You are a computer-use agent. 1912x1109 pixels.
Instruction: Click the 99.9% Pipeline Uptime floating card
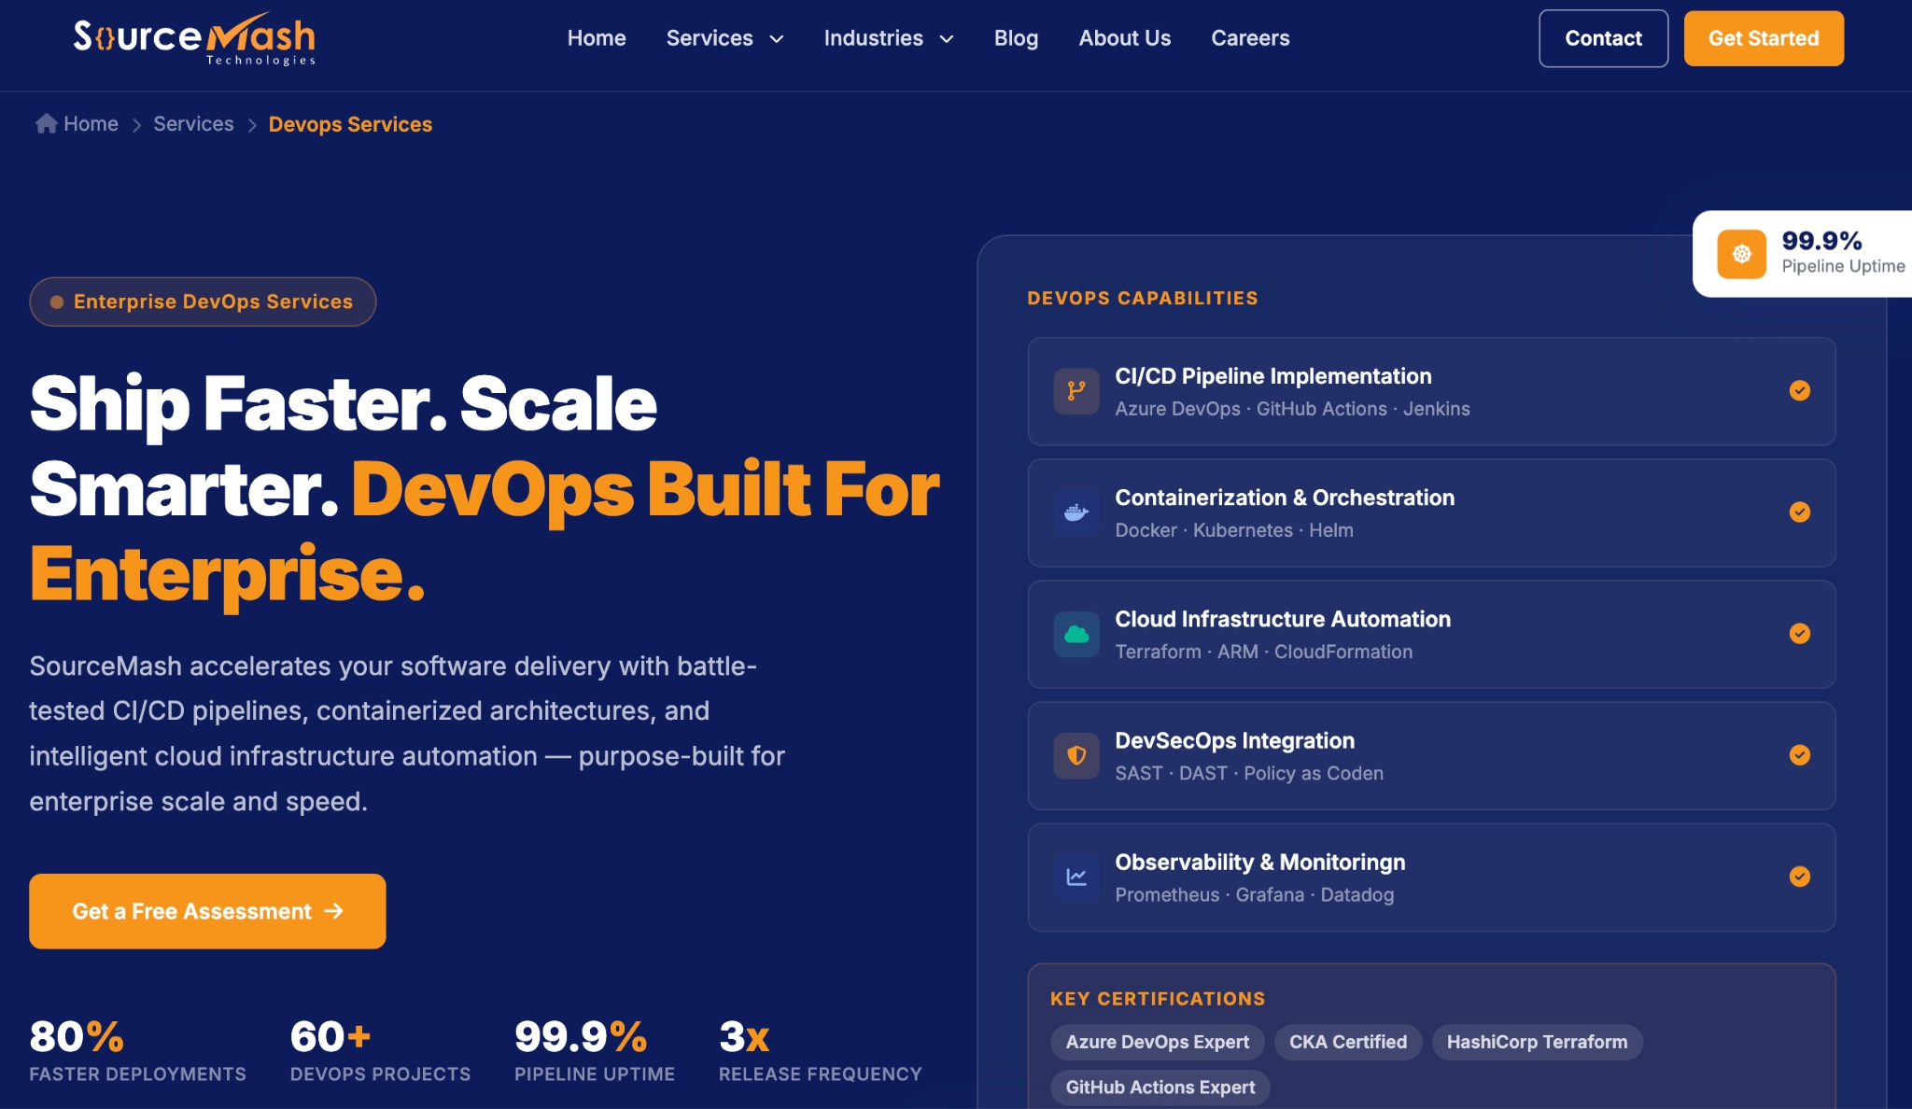1802,254
